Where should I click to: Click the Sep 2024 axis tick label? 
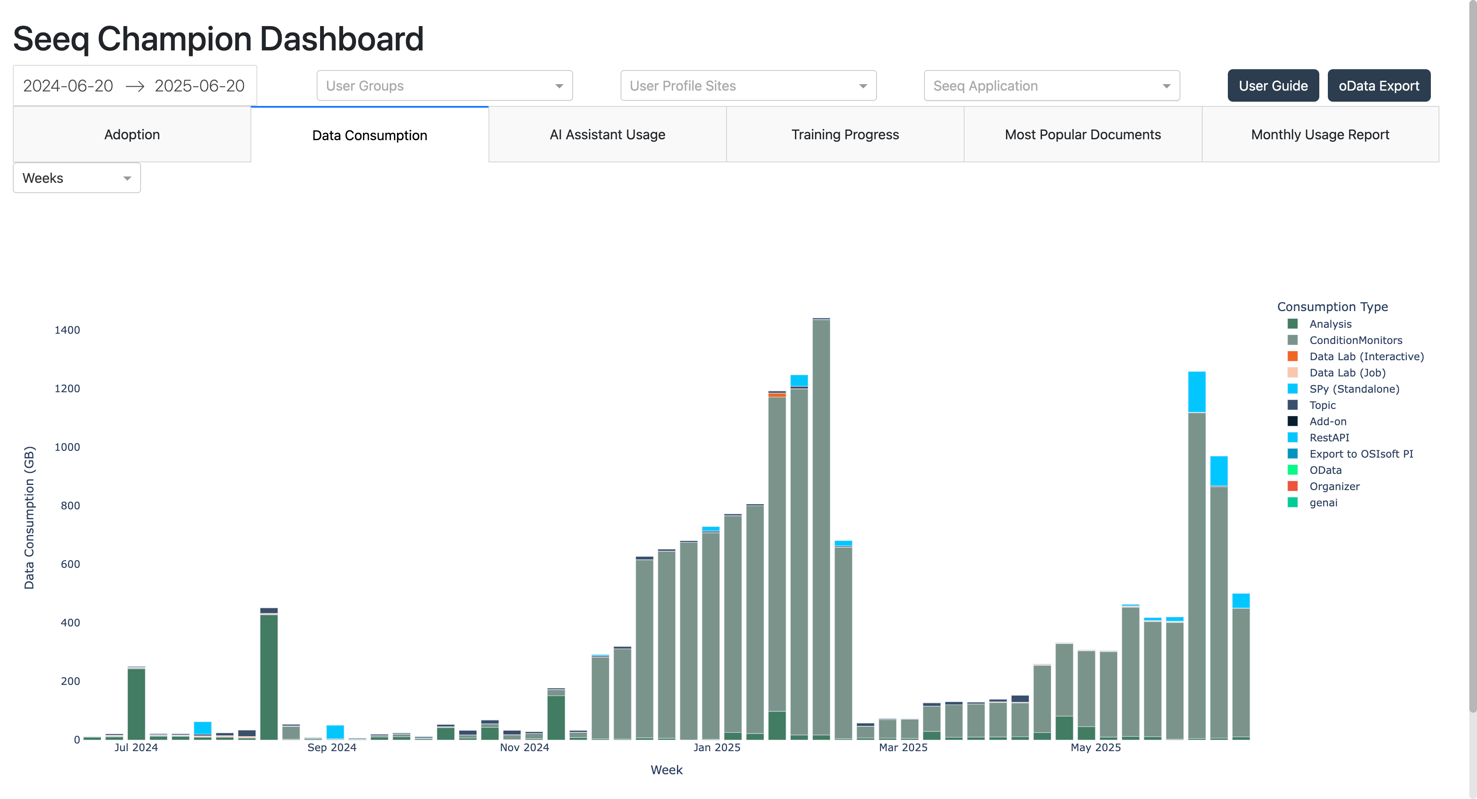[x=331, y=747]
